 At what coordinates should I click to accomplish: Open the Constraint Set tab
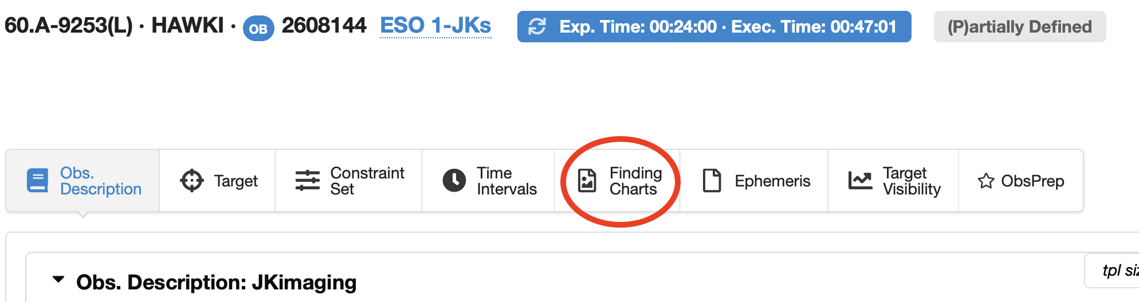tap(367, 181)
